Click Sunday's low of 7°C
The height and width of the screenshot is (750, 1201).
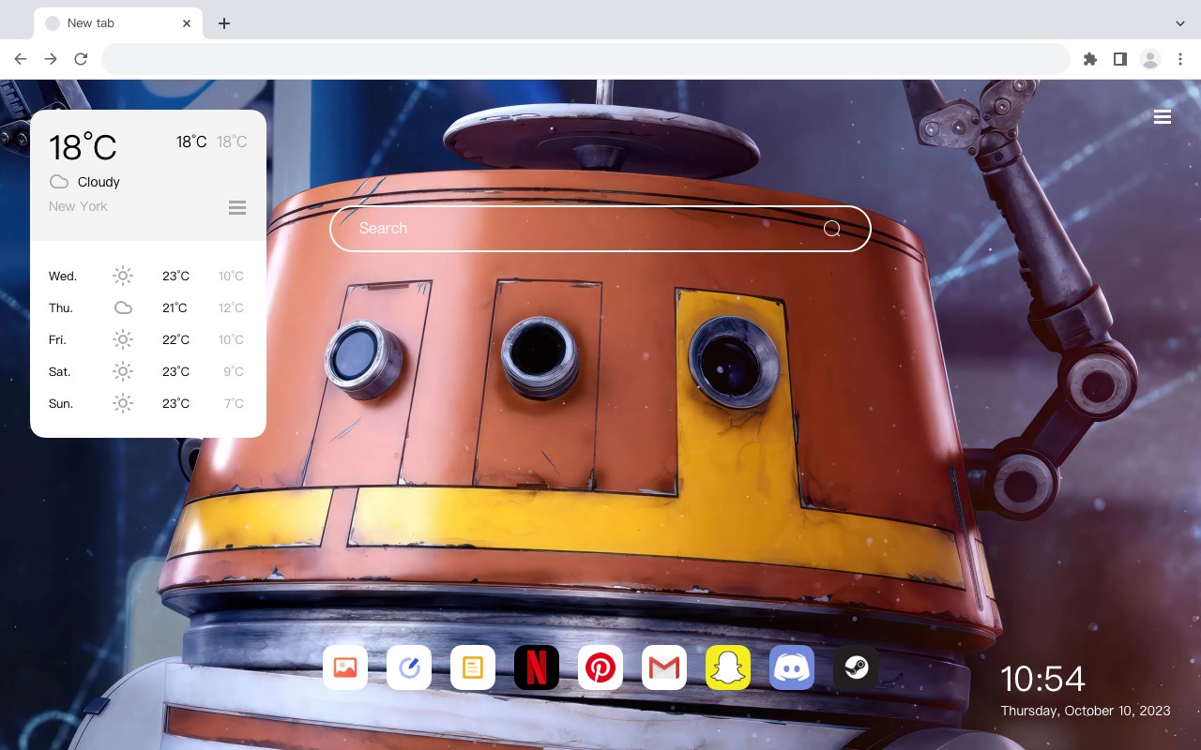pyautogui.click(x=234, y=403)
